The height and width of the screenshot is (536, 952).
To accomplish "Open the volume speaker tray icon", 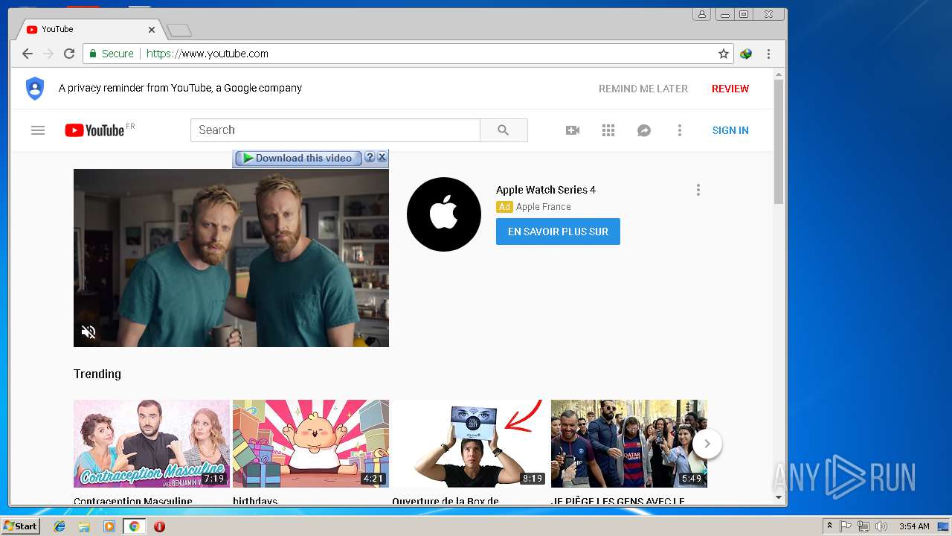I will (881, 526).
